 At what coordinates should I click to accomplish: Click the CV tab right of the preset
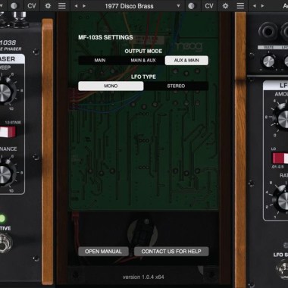point(209,6)
